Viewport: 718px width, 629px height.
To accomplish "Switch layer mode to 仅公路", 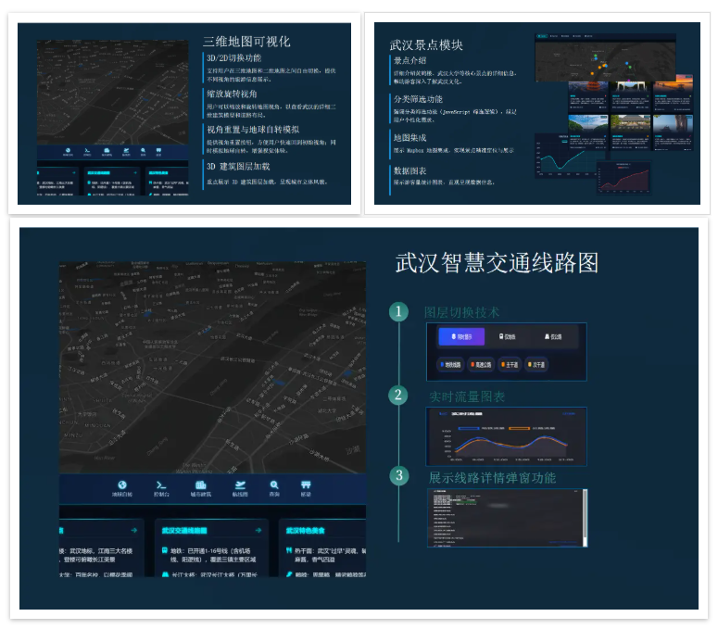I will point(553,336).
